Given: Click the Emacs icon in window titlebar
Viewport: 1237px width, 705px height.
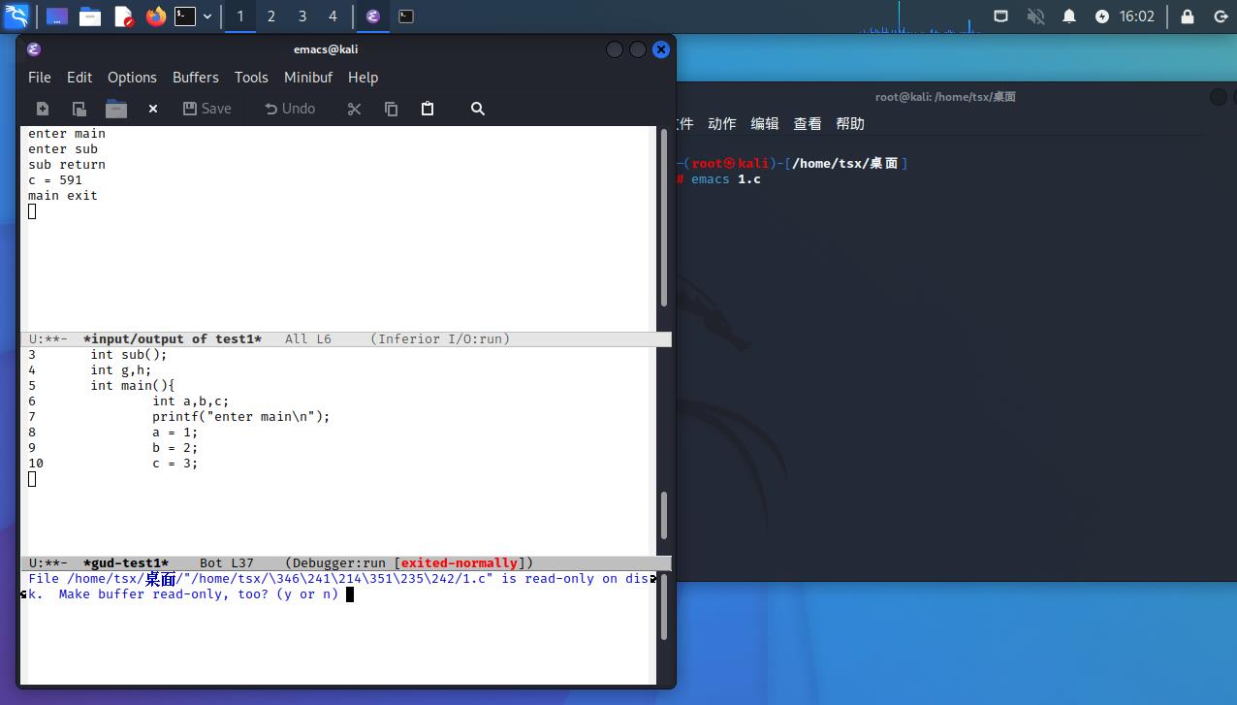Looking at the screenshot, I should pyautogui.click(x=34, y=49).
